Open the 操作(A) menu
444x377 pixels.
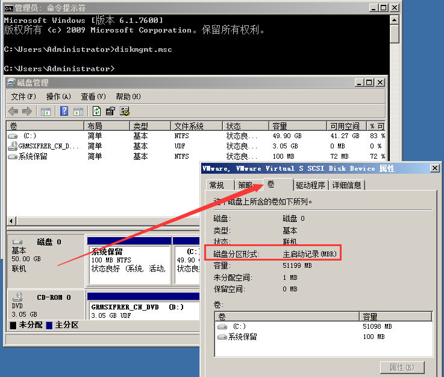[x=58, y=97]
